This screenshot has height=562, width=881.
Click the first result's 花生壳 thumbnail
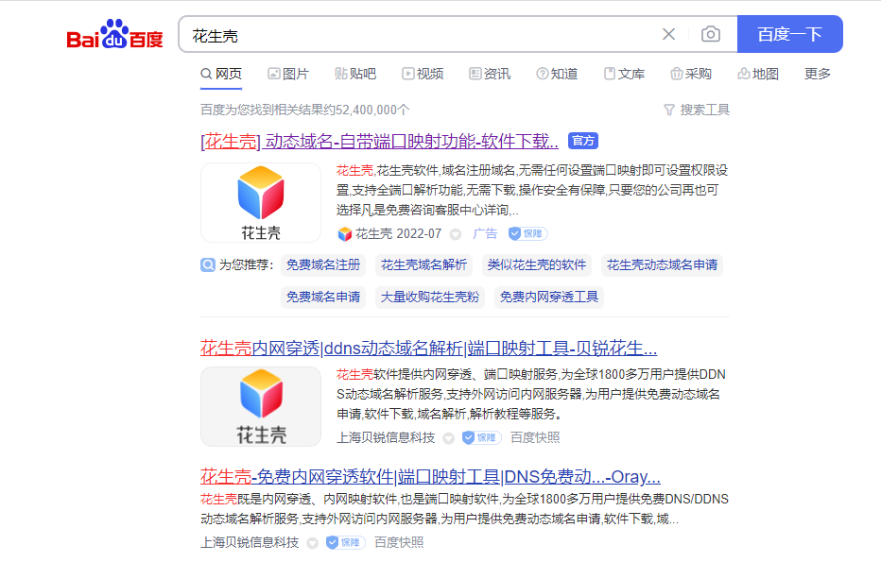point(261,203)
